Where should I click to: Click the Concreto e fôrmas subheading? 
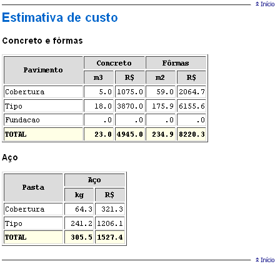click(42, 41)
